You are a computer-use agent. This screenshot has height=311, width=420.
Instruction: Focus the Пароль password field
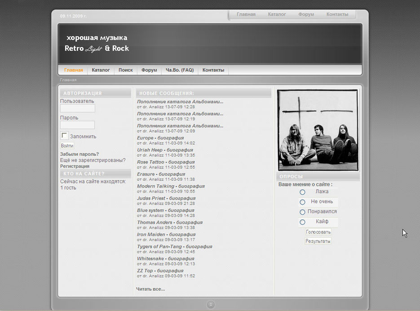[77, 125]
